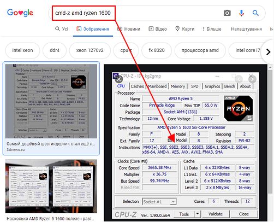Viewport: 274px width, 222px height.
Task: Close the image preview with X icon
Action: 119,79
